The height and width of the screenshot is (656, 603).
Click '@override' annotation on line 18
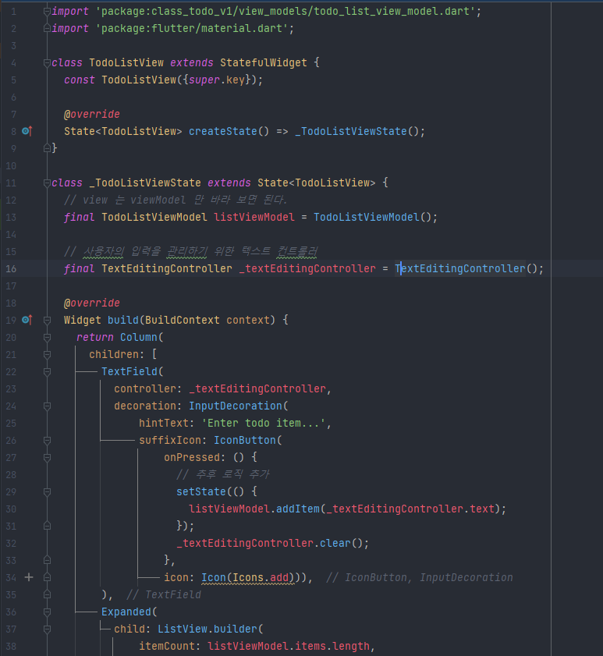[x=91, y=303]
